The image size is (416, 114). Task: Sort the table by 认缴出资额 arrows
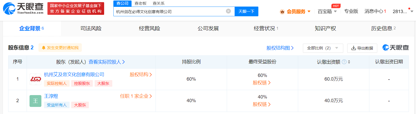pos(349,62)
